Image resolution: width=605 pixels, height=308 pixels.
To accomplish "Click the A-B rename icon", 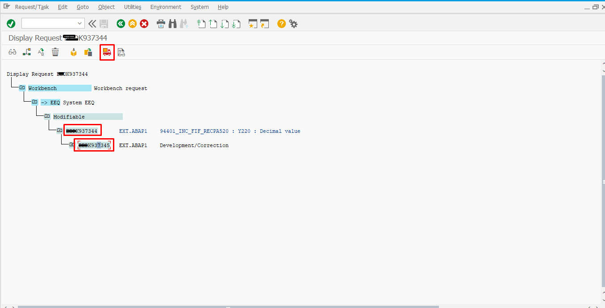I will [41, 52].
